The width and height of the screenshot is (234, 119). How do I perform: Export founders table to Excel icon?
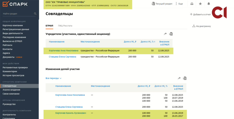tap(171, 34)
